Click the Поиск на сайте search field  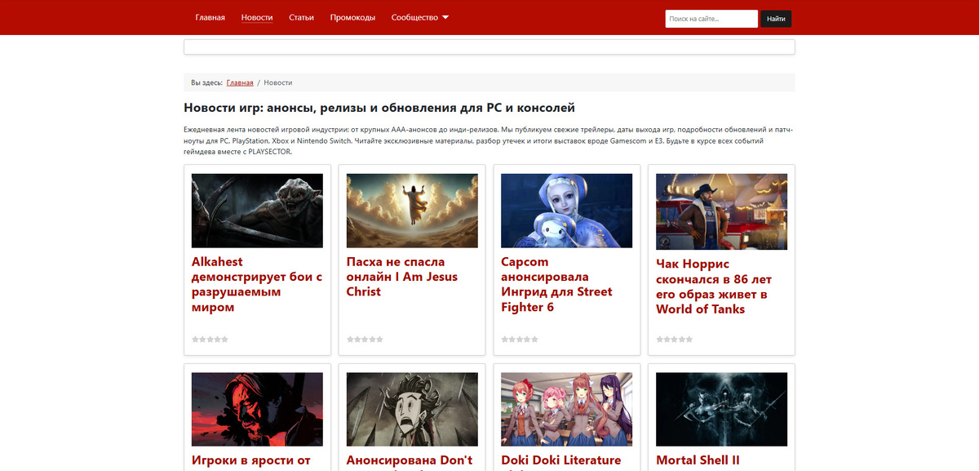711,18
